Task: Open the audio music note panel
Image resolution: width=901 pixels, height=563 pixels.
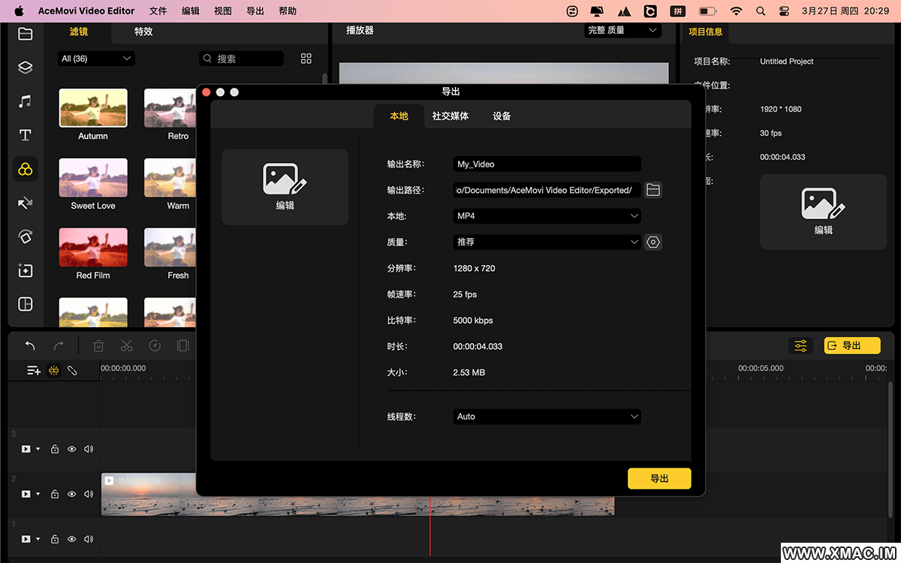Action: click(x=25, y=101)
